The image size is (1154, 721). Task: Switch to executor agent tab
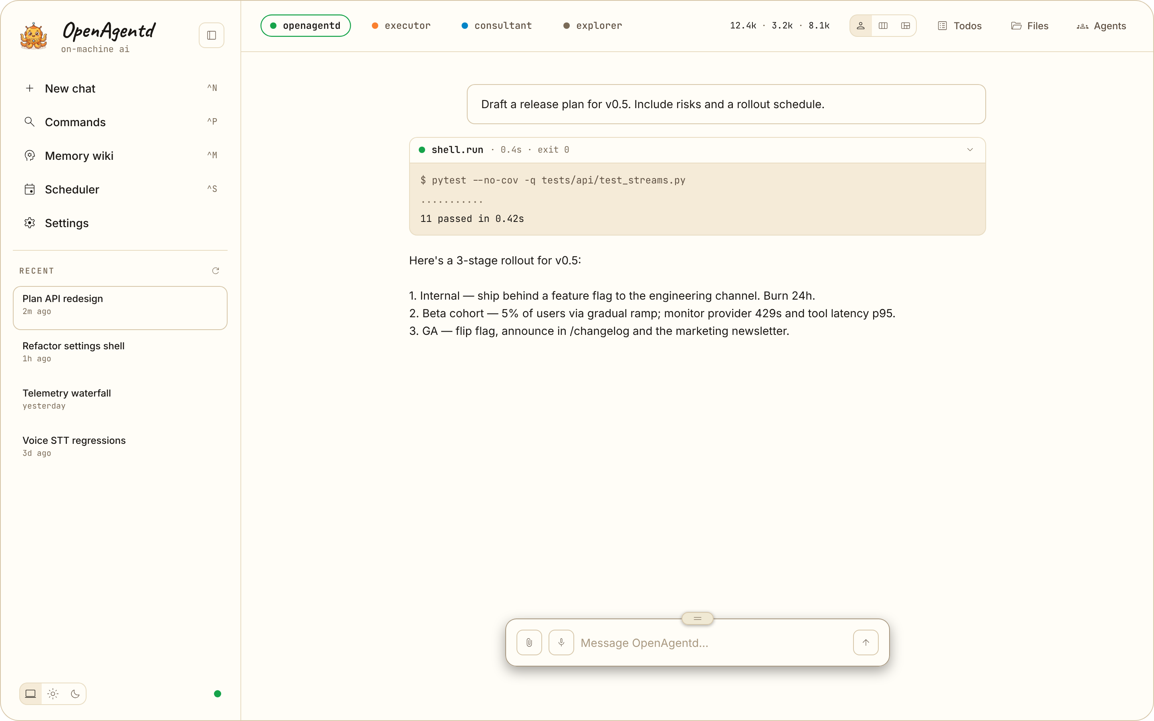click(401, 26)
